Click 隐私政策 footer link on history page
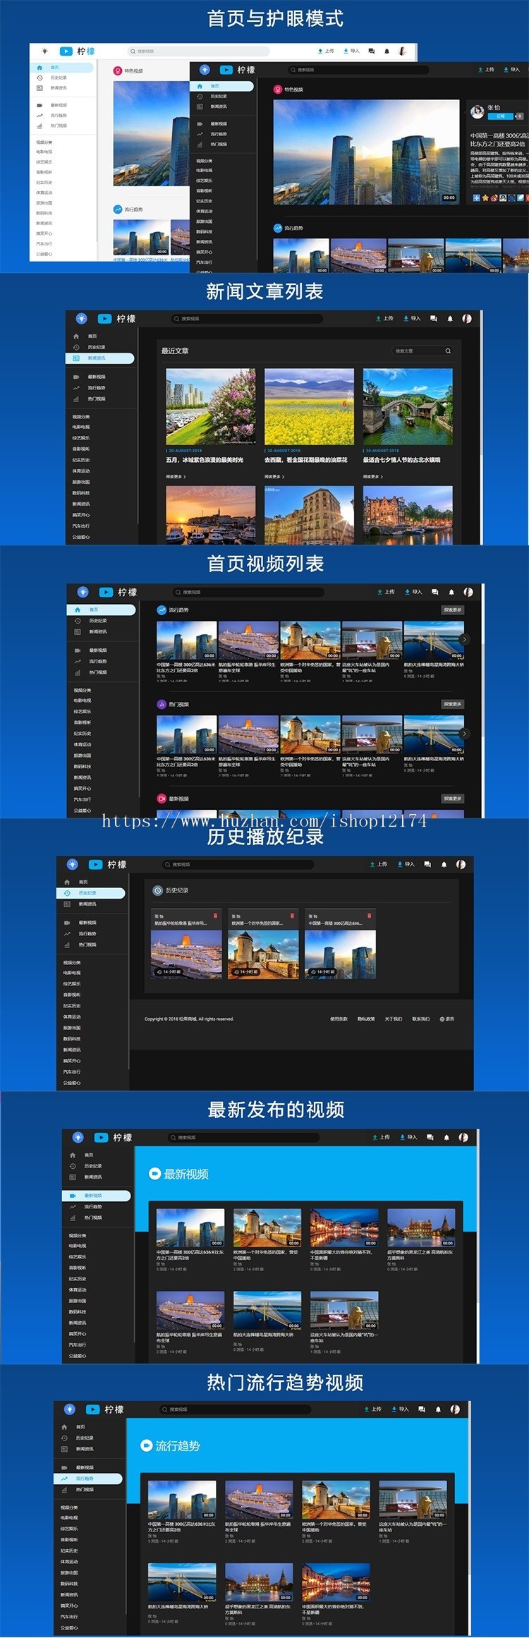 pos(366,1019)
